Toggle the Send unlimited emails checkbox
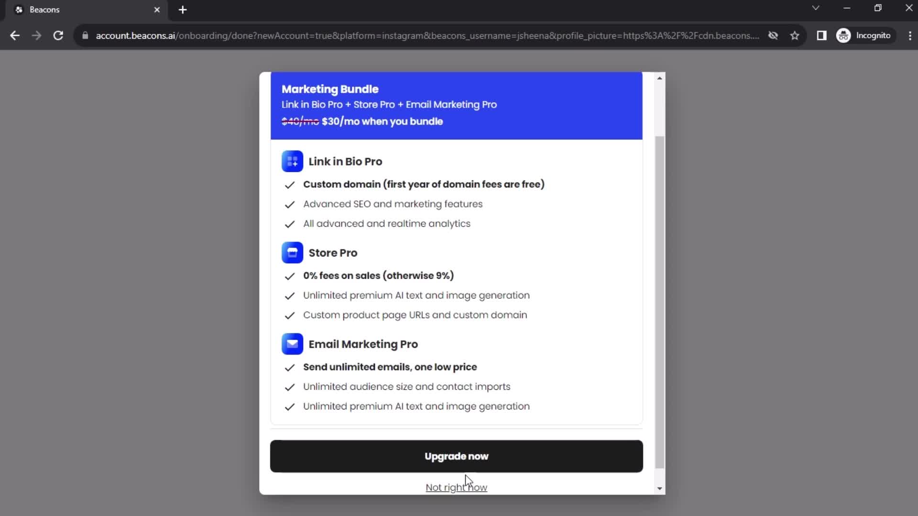 click(x=289, y=366)
